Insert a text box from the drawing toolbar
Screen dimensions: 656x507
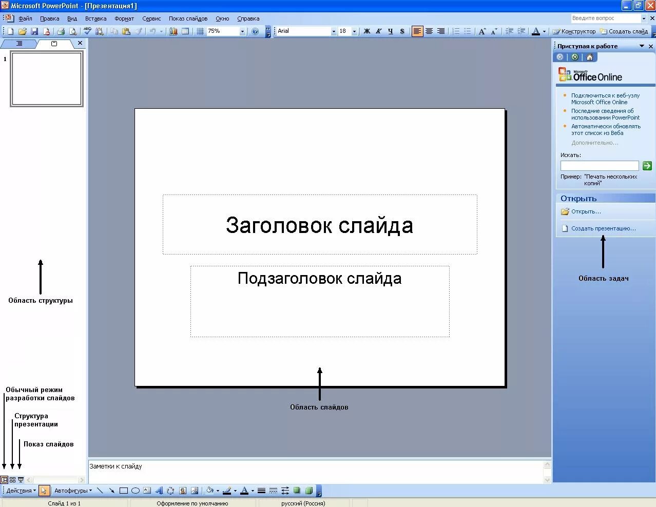tap(147, 491)
